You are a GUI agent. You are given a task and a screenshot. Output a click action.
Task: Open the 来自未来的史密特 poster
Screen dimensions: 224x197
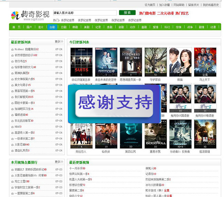pyautogui.click(x=106, y=62)
